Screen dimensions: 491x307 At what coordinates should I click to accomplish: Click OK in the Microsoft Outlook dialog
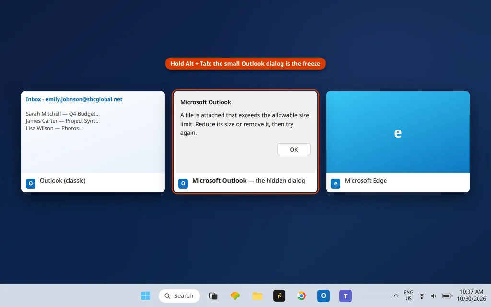click(294, 150)
